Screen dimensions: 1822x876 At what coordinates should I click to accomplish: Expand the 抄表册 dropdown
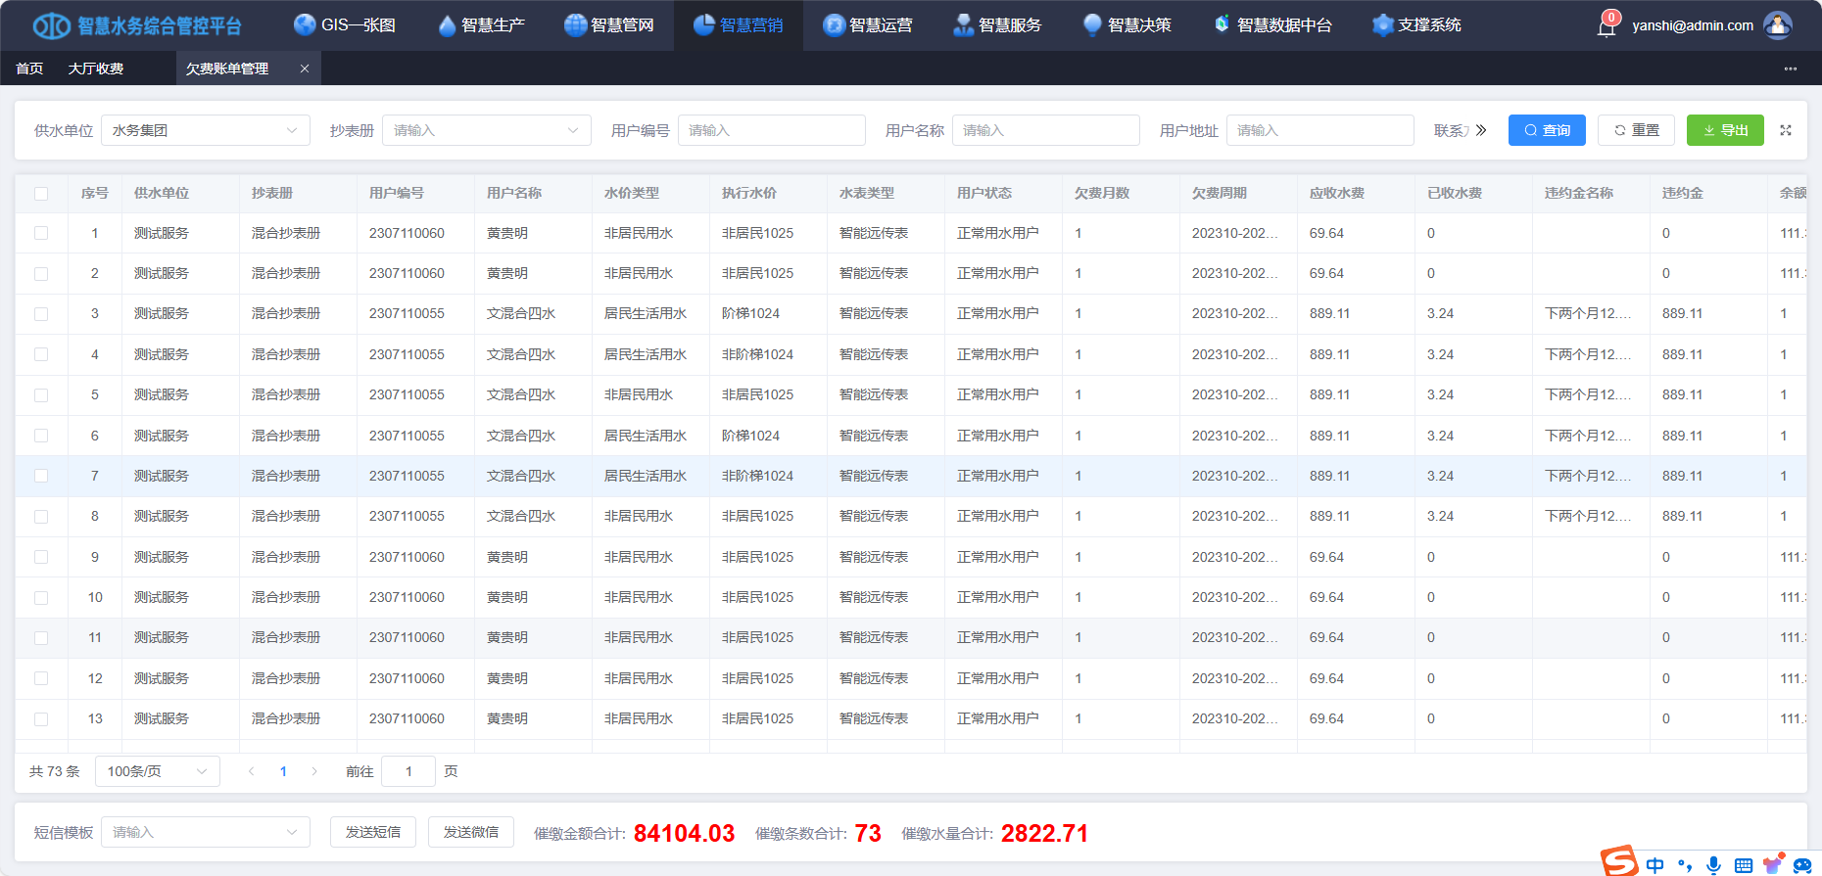pyautogui.click(x=486, y=130)
